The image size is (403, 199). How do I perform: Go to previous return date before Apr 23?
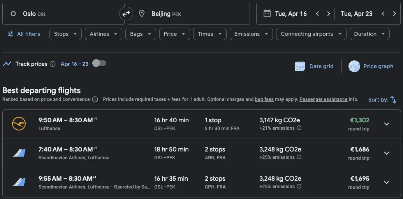coord(383,14)
